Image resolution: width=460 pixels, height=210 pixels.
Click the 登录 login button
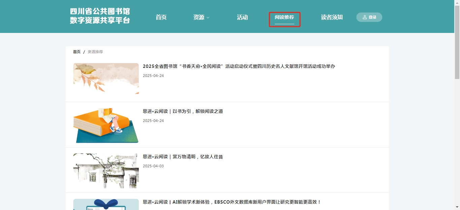click(x=369, y=17)
